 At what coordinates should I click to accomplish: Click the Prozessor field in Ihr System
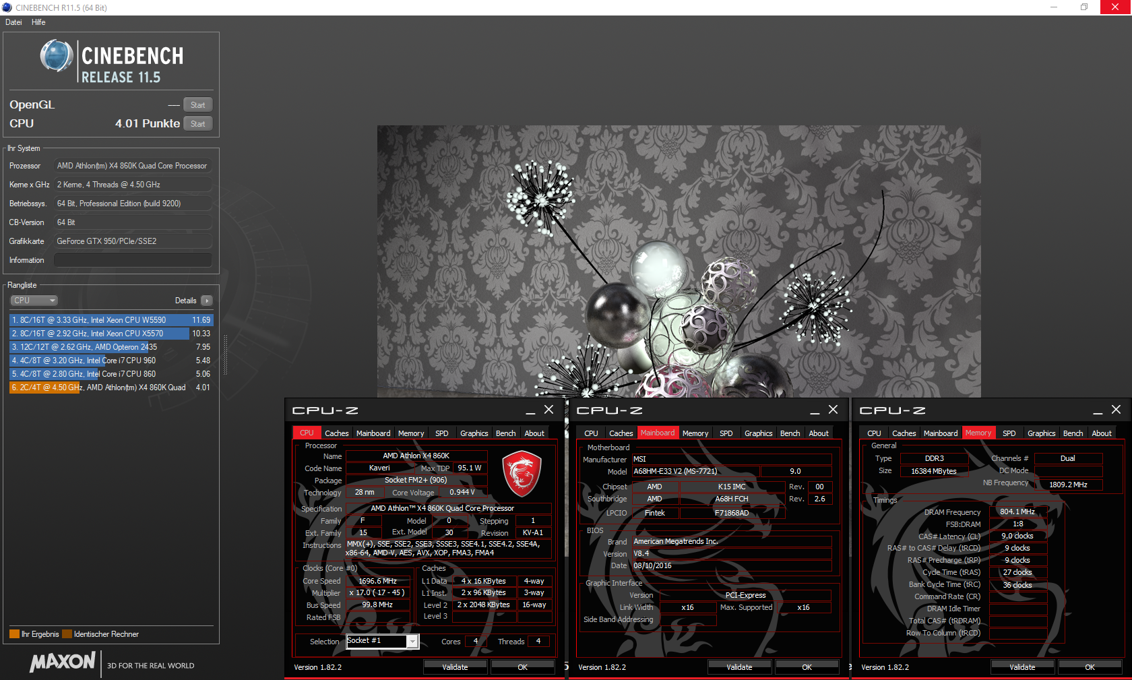[133, 166]
